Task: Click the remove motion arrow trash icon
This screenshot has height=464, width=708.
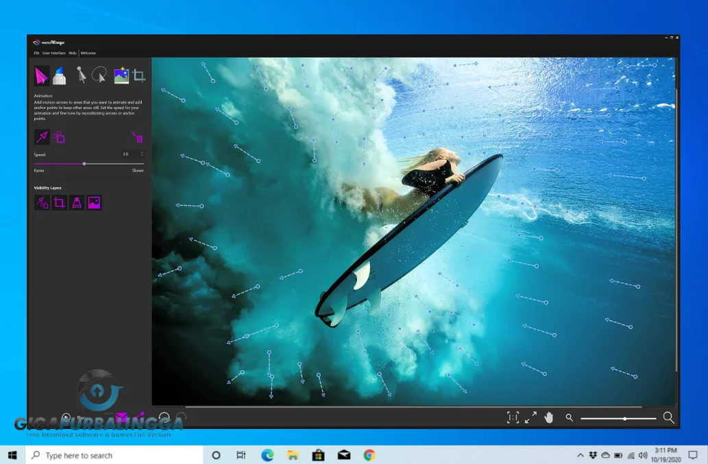Action: (x=138, y=137)
